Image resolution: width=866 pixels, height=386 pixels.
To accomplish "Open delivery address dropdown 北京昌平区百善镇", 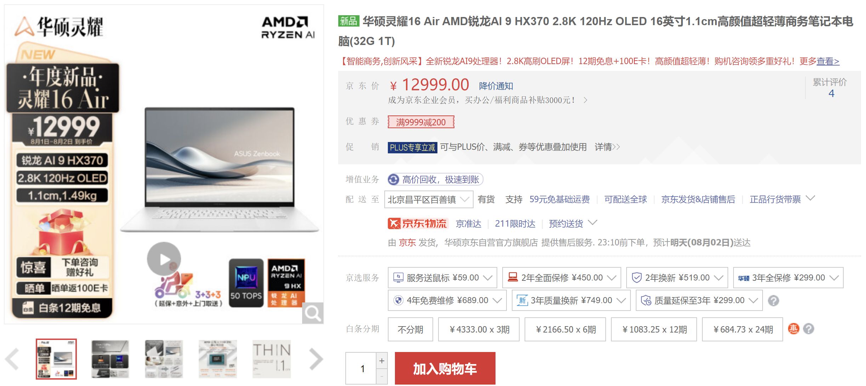I will click(429, 199).
